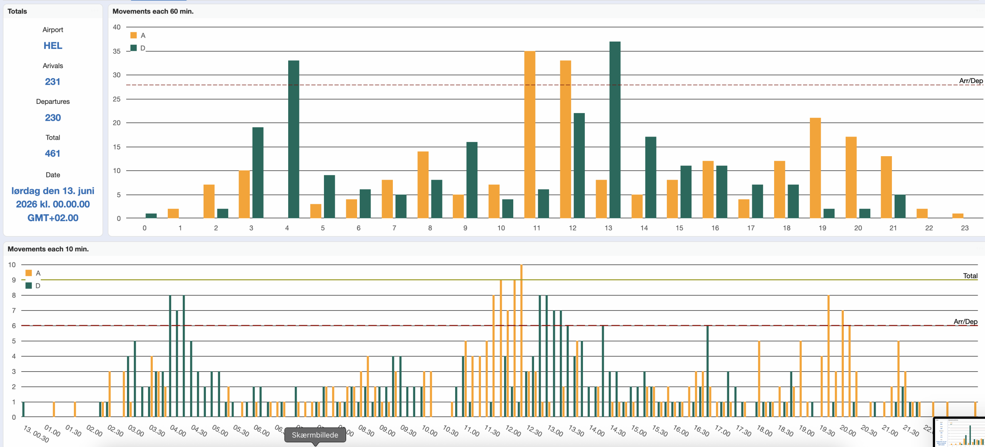Click the Departures count 230
The height and width of the screenshot is (447, 985).
(53, 118)
